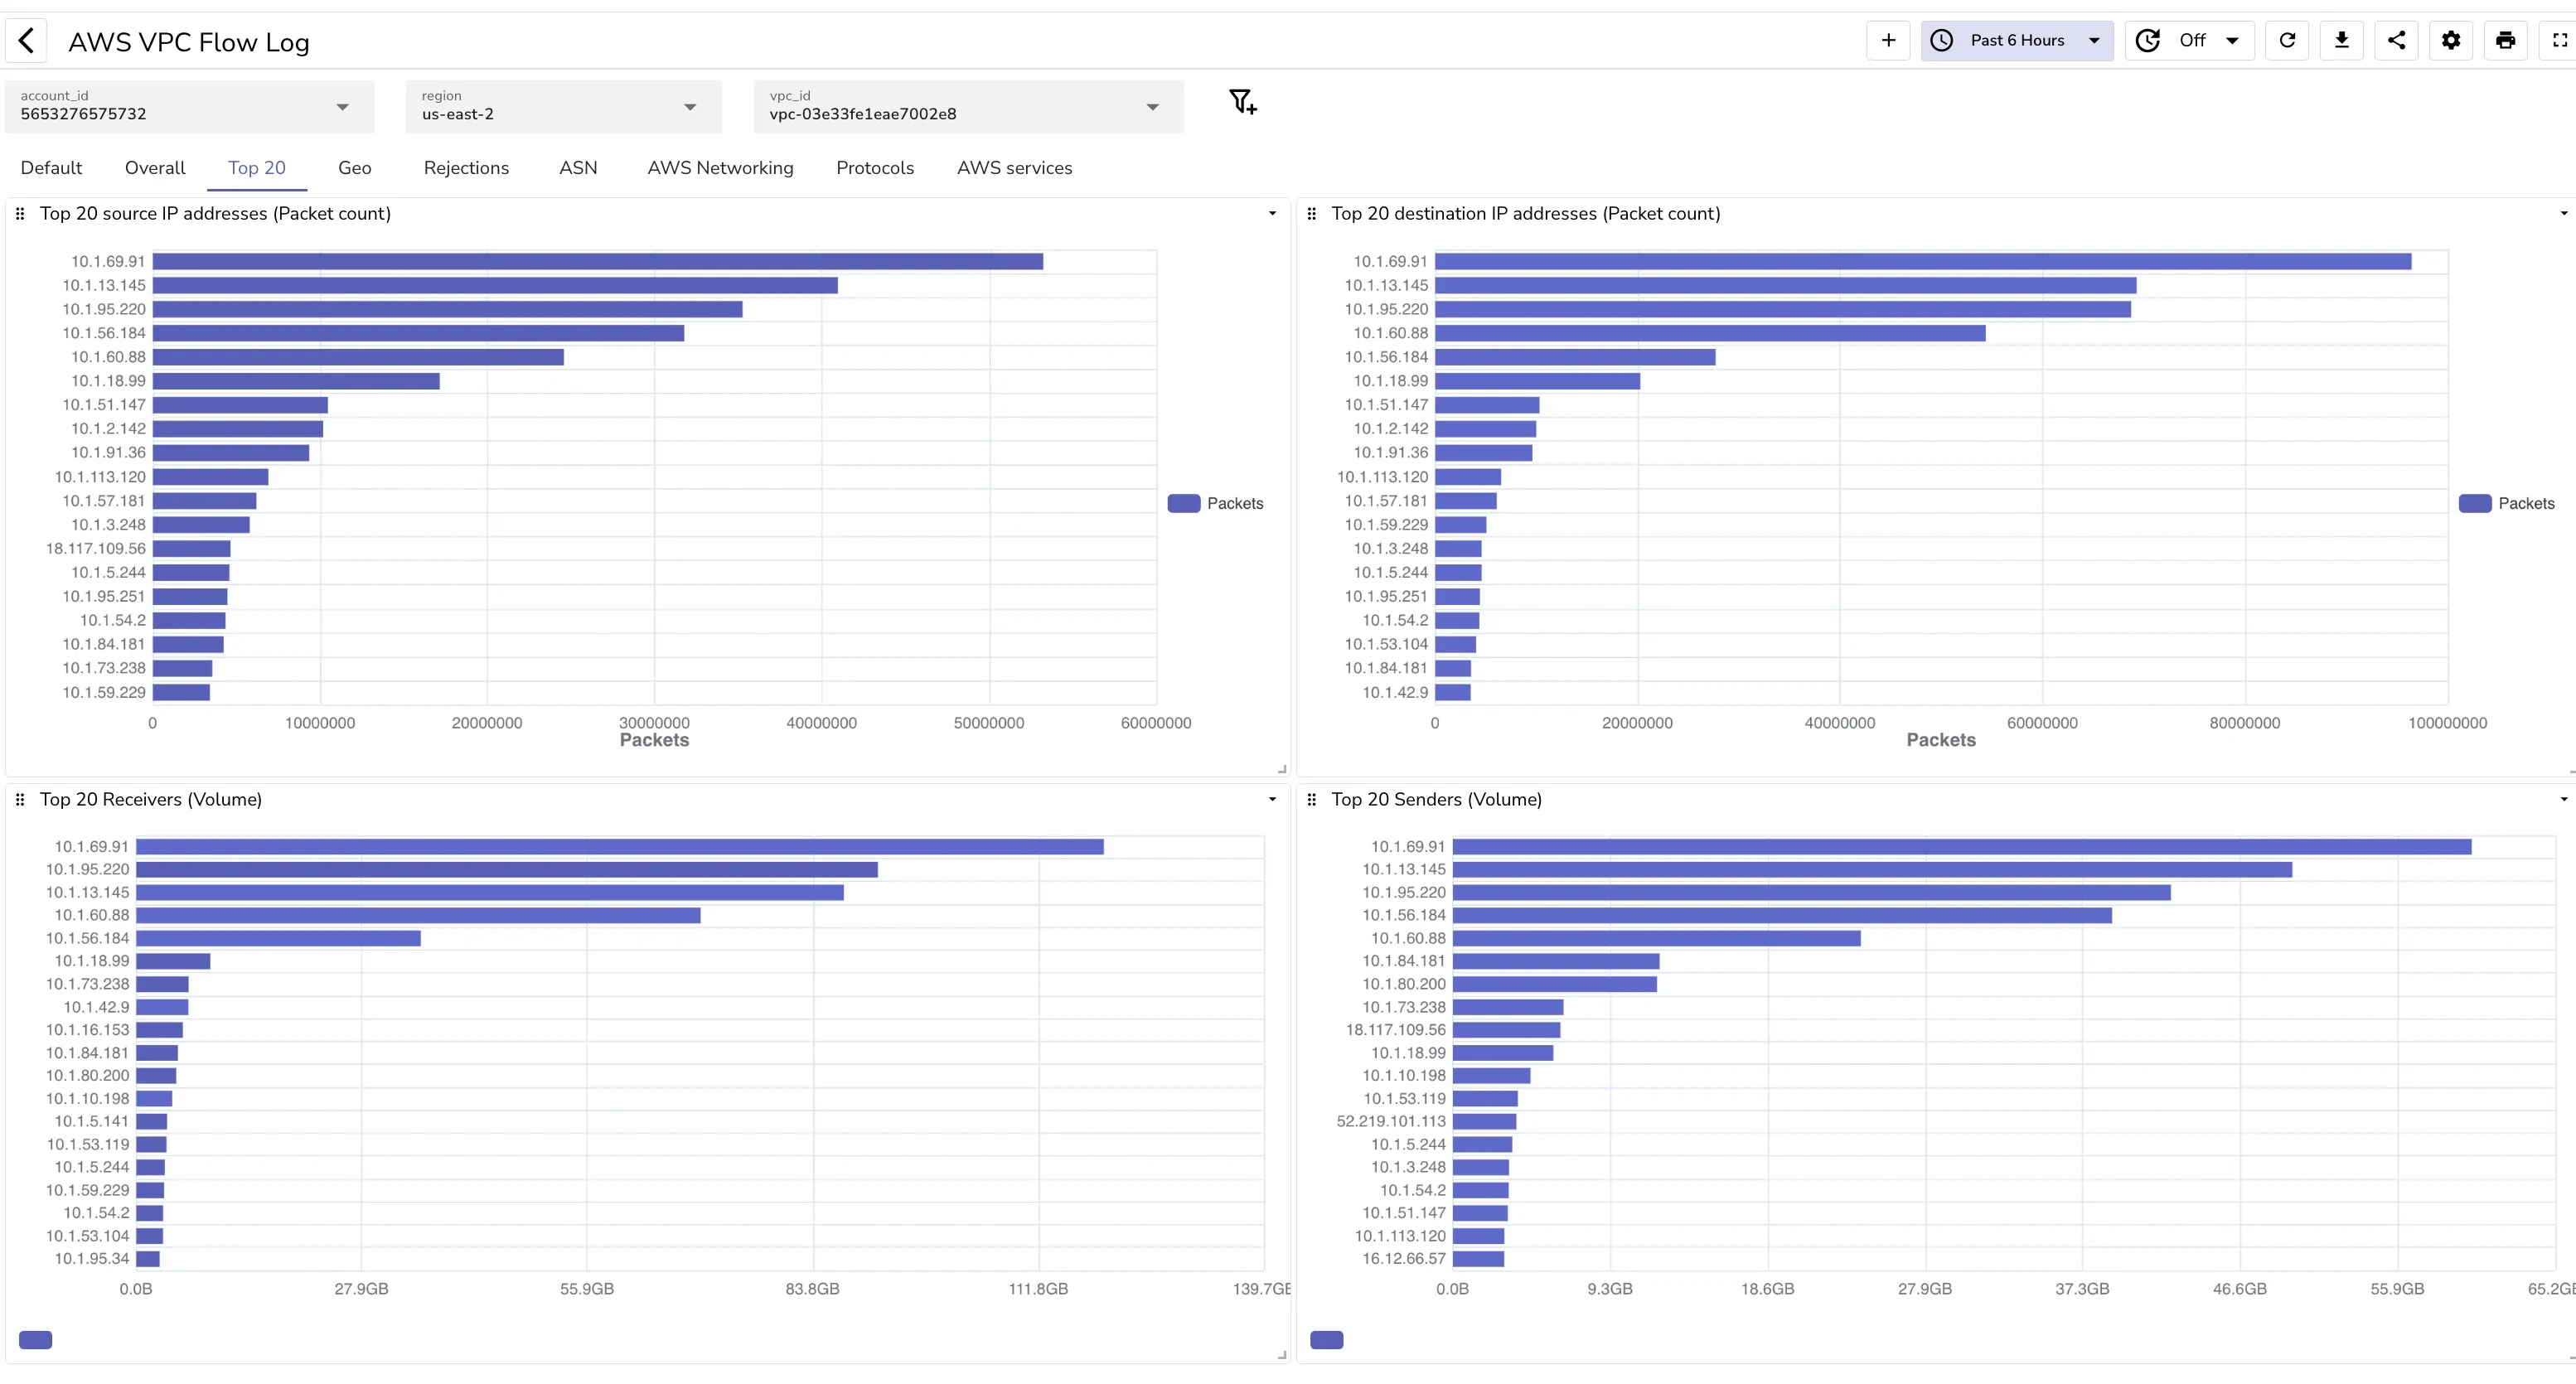Toggle Packets legend in destination IP chart
Image resolution: width=2576 pixels, height=1384 pixels.
coord(2506,503)
